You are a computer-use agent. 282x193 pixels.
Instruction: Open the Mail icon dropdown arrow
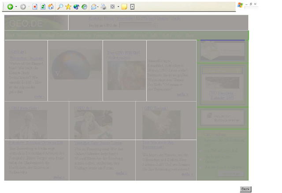98,7
